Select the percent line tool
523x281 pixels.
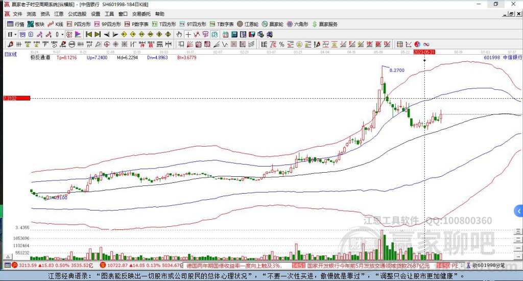coord(282,44)
